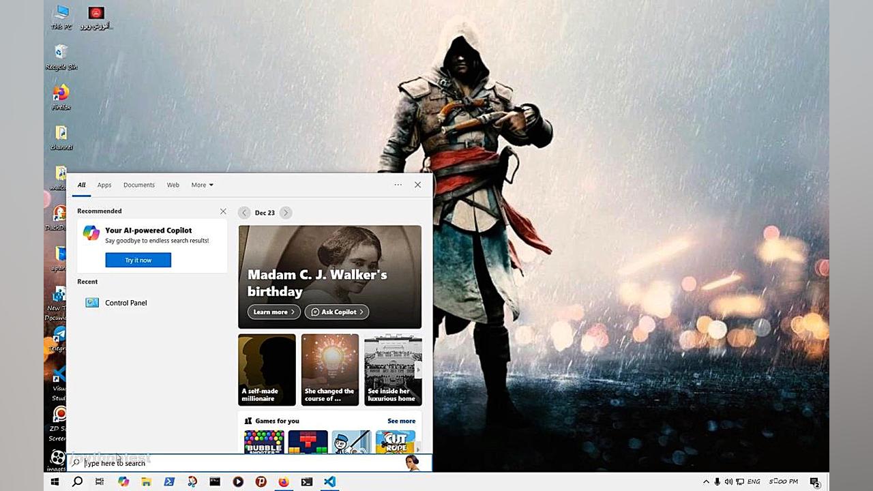Open the Windows Start menu

click(x=55, y=481)
